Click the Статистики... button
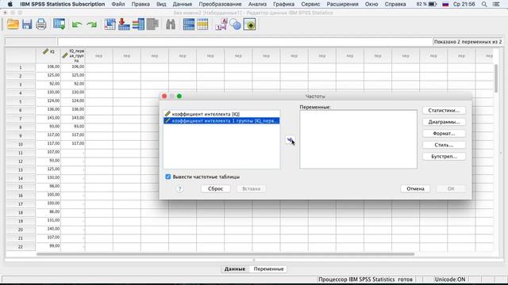508x285 pixels. [444, 111]
